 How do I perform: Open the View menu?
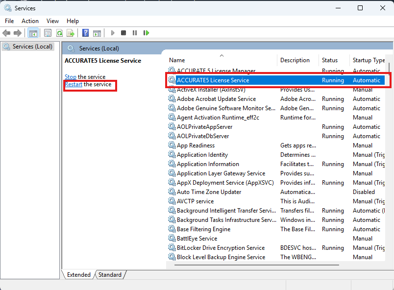pyautogui.click(x=52, y=21)
